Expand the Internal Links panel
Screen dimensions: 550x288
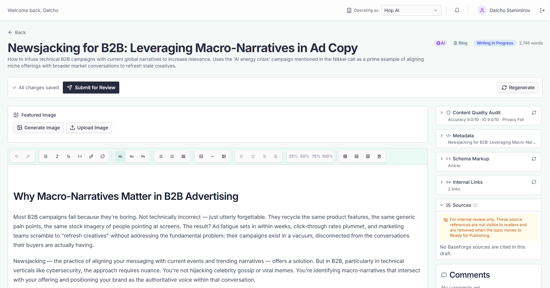click(442, 182)
